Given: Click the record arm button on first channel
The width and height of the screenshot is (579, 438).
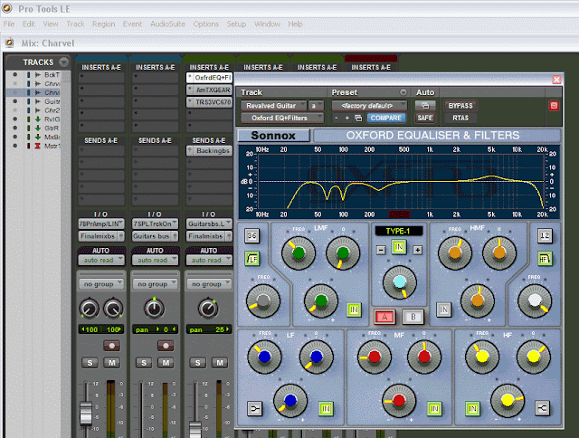Looking at the screenshot, I should [111, 346].
